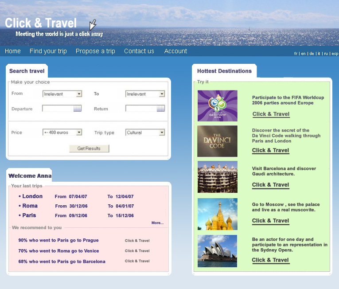This screenshot has height=289, width=339.
Task: Click the Sydney Opera house photo
Action: point(217,251)
